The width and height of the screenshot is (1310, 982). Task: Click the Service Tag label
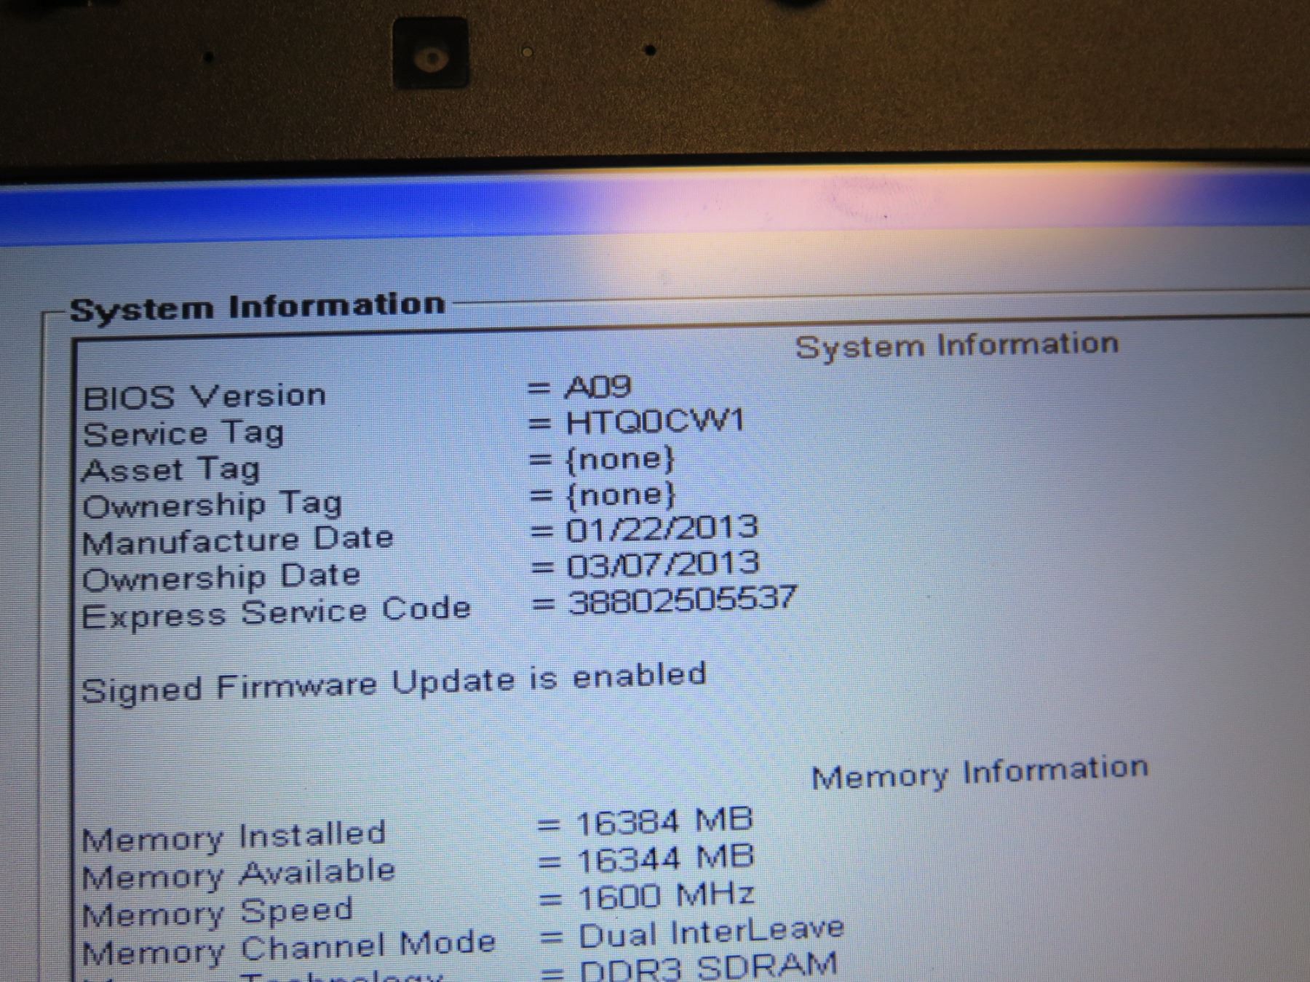(x=183, y=434)
